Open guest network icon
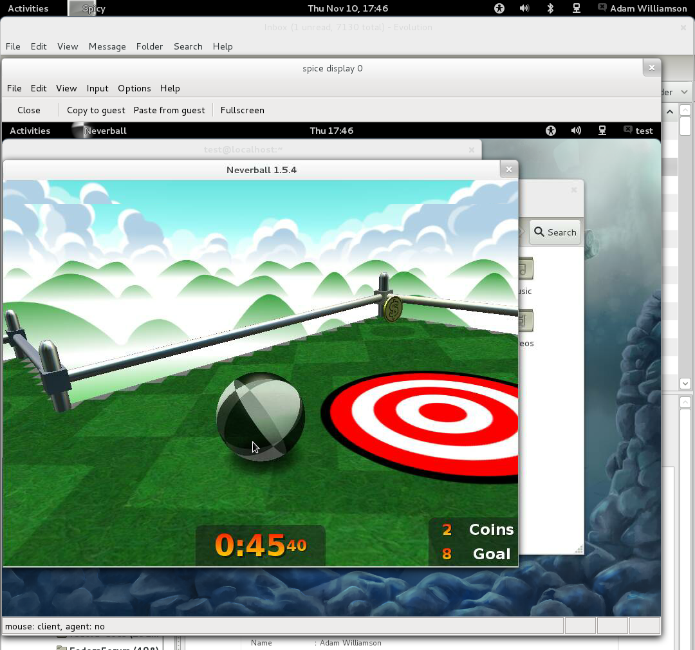This screenshot has height=650, width=695. tap(602, 131)
